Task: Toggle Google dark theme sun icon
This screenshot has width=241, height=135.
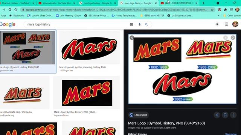Action: [217, 24]
